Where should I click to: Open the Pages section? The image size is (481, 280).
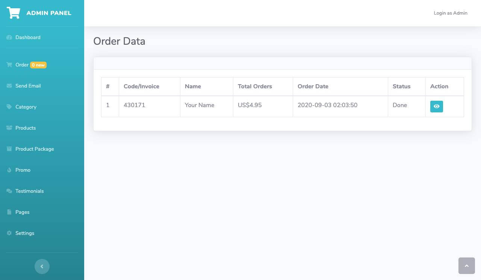click(x=42, y=212)
